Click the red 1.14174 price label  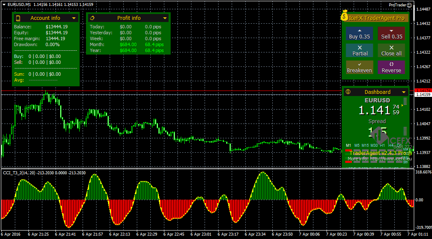tap(423, 91)
